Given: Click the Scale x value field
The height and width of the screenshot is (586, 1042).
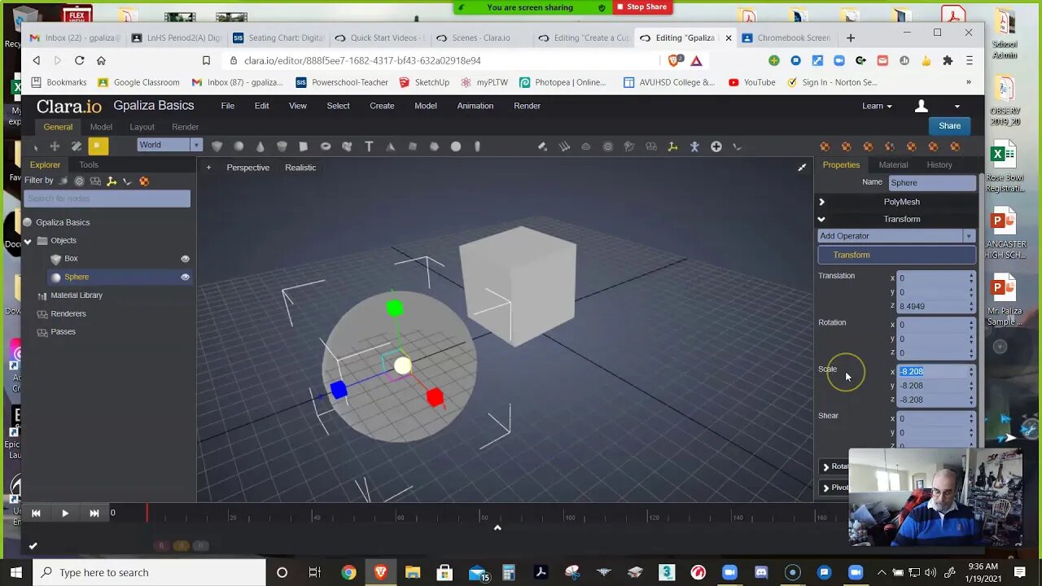Looking at the screenshot, I should [933, 372].
